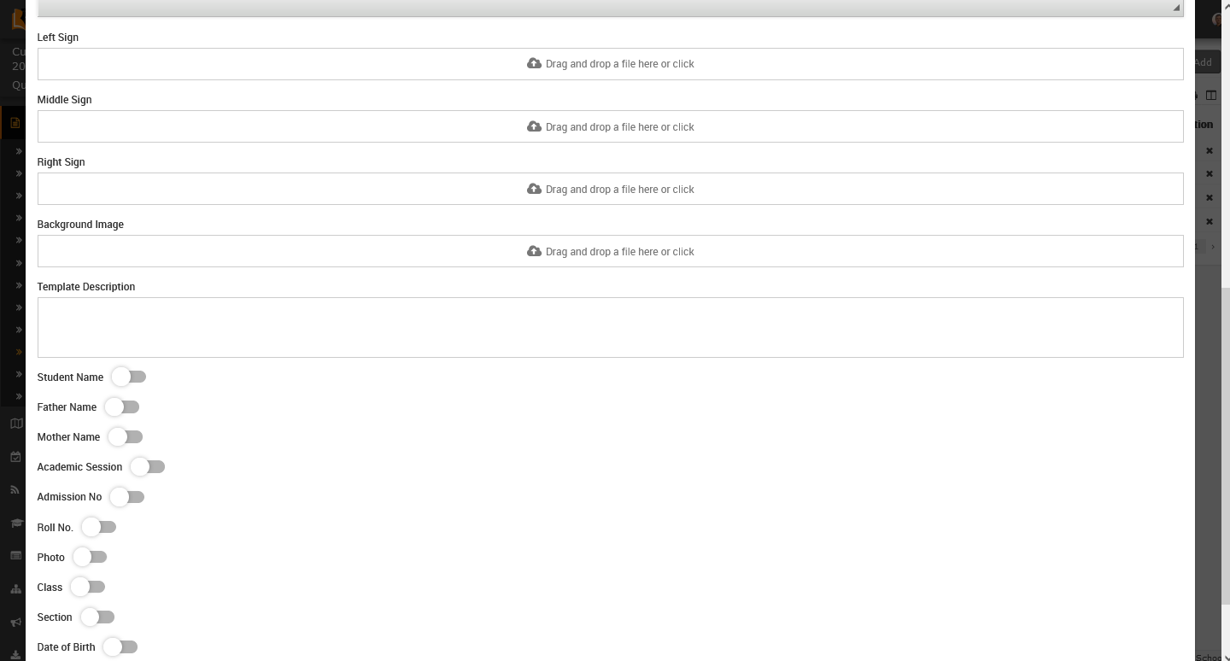Enable the Date of Birth toggle
Screen dimensions: 1230x661
pos(120,647)
